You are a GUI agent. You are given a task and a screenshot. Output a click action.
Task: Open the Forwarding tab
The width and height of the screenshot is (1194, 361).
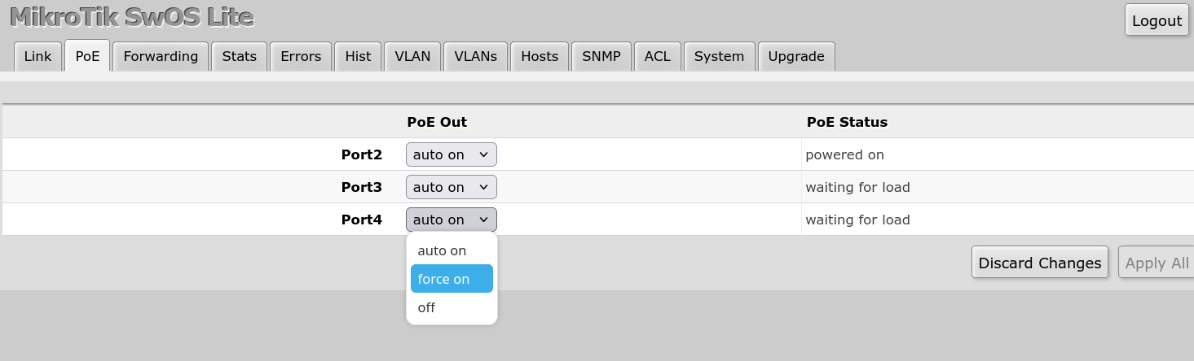pos(161,56)
